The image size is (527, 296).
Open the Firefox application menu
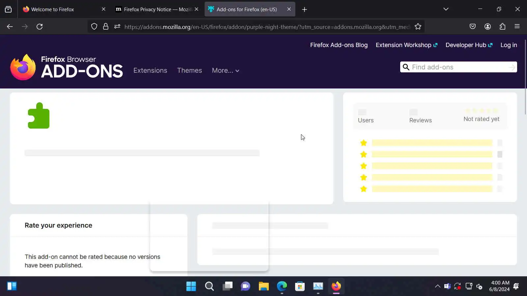coord(517,27)
